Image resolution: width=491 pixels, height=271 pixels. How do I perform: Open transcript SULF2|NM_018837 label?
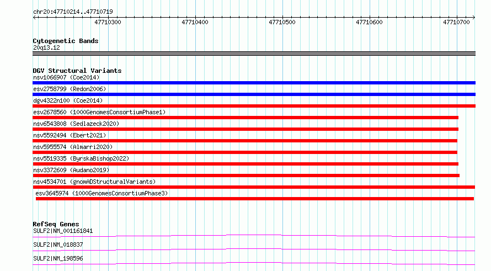(58, 245)
